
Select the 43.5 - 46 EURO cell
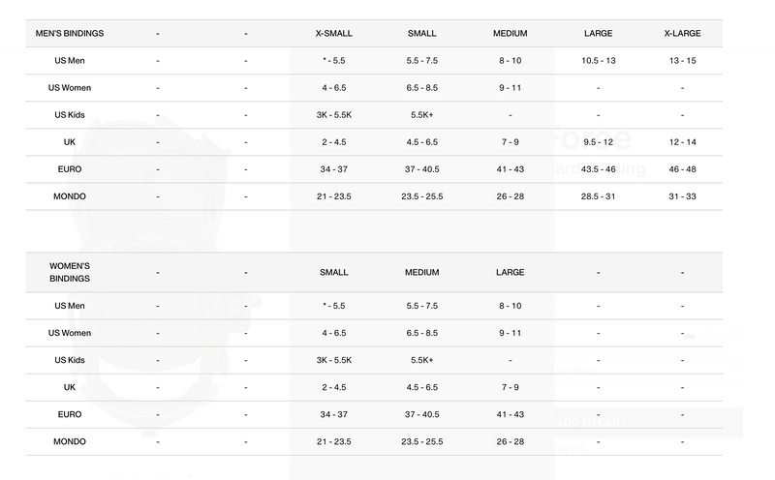point(598,169)
